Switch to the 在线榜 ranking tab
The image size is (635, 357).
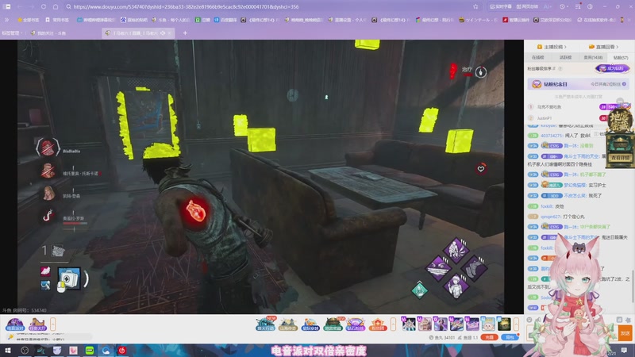(538, 58)
